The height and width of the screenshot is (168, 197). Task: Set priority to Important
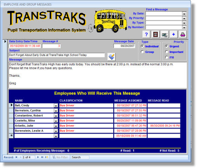pyautogui.click(x=167, y=52)
